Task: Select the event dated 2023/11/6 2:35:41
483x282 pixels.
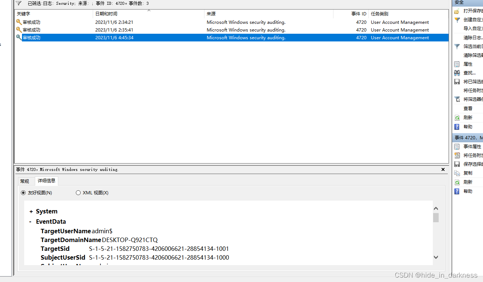Action: (x=232, y=30)
